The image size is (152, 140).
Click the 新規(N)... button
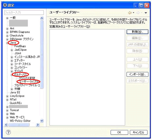click(137, 32)
